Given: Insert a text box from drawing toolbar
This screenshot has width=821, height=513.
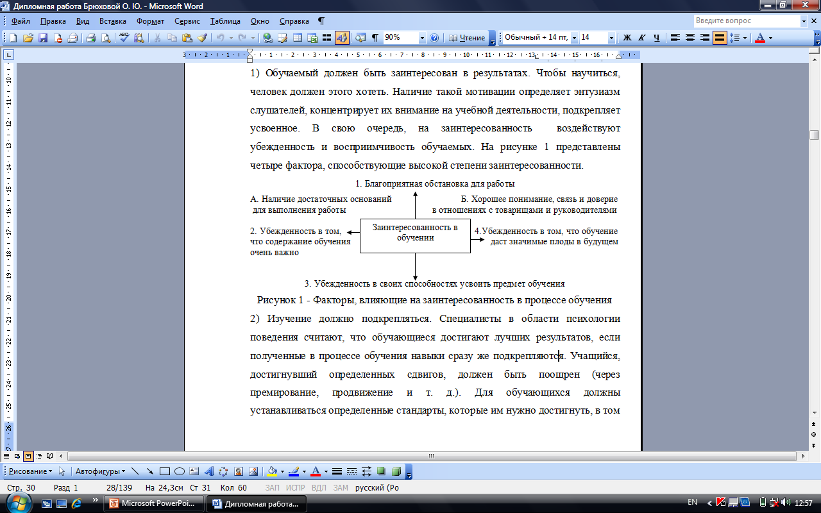Looking at the screenshot, I should coord(194,471).
